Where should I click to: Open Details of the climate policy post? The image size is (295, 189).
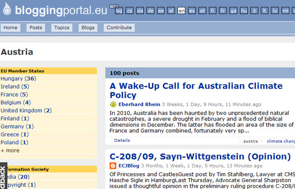pos(122,140)
